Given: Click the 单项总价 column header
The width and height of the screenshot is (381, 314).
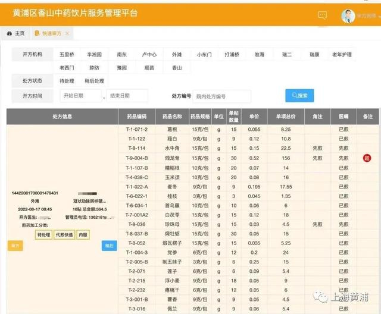Looking at the screenshot, I should coord(286,117).
